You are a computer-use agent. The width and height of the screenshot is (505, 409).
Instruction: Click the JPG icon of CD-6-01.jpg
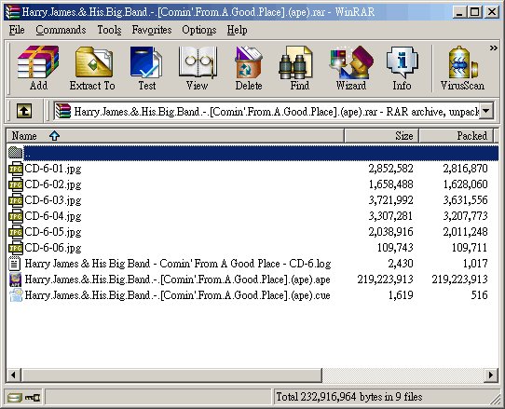[16, 169]
